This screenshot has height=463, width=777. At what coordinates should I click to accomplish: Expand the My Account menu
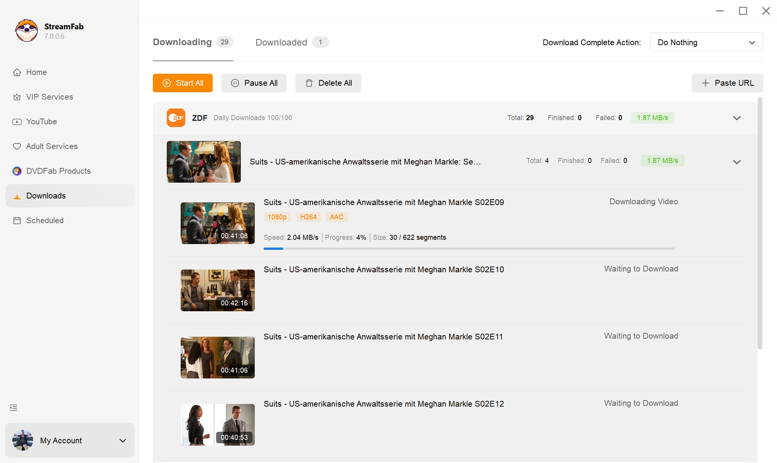pyautogui.click(x=123, y=441)
